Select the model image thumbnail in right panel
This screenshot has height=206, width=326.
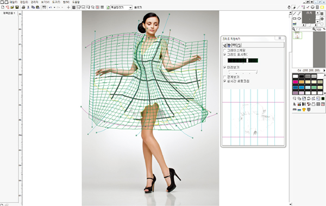[x=297, y=35]
